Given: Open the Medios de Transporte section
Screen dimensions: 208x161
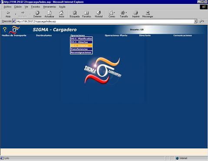Looking at the screenshot, I should [x=14, y=36].
